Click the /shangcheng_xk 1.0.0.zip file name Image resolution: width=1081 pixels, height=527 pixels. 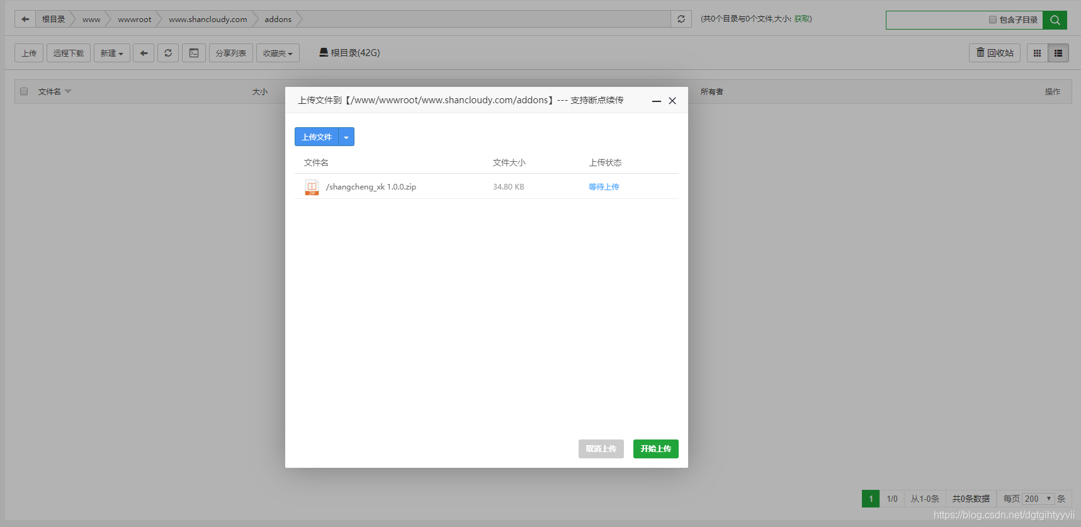371,187
